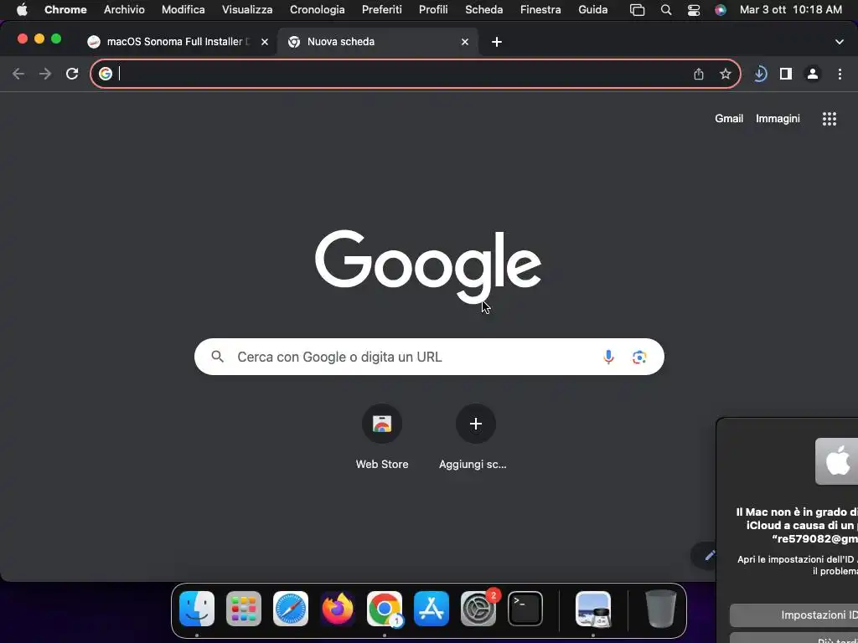Image resolution: width=858 pixels, height=643 pixels.
Task: Bookmark this tab with the star icon
Action: pos(726,74)
